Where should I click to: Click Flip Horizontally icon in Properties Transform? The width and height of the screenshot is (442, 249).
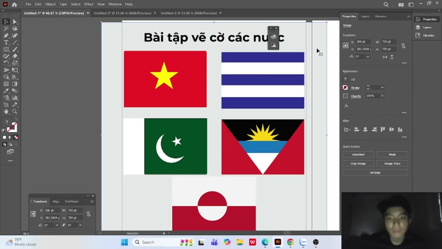click(385, 57)
